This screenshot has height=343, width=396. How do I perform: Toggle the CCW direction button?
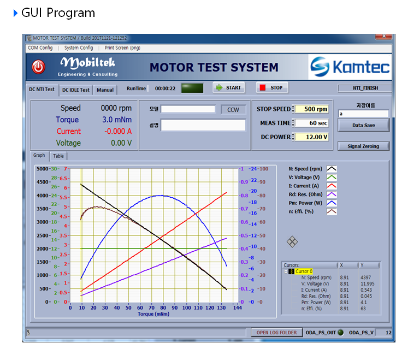233,110
